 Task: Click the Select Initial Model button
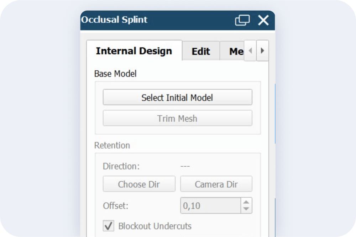point(177,97)
